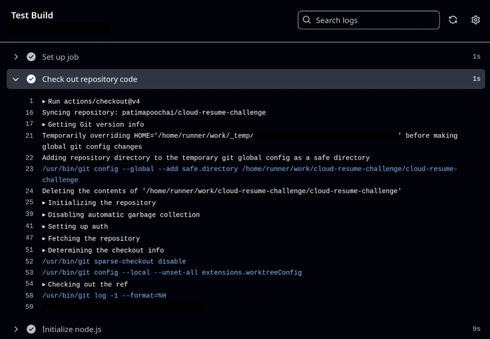
Task: Open the log settings gear icon
Action: coord(475,20)
